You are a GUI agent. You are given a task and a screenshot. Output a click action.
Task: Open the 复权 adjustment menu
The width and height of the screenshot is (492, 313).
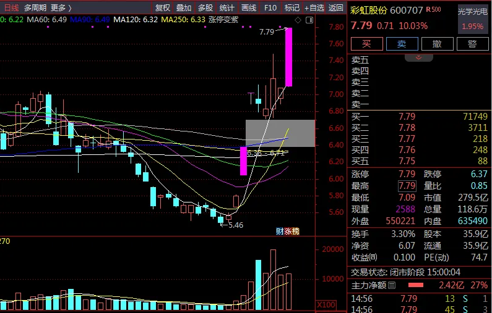pyautogui.click(x=163, y=7)
